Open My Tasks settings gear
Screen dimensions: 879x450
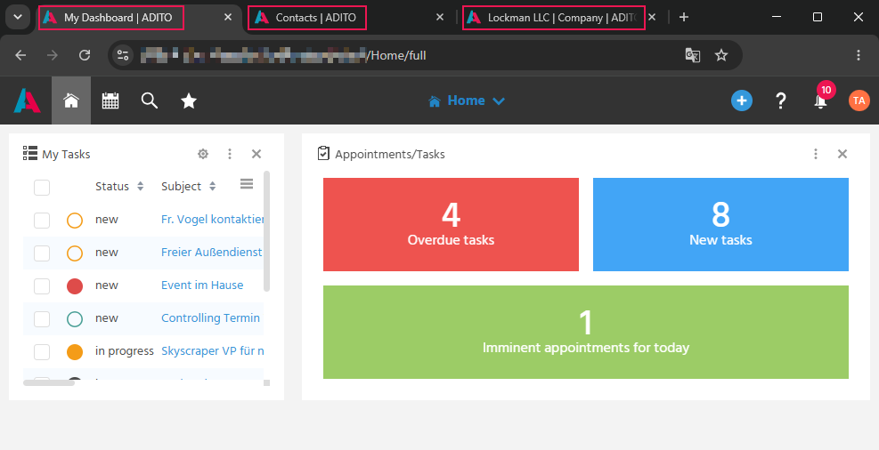pyautogui.click(x=203, y=154)
